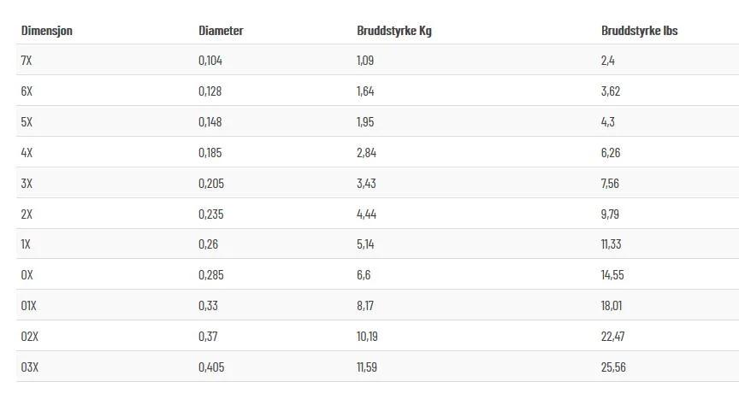This screenshot has height=405, width=739.
Task: Click the 4,3 lbs value
Action: pyautogui.click(x=608, y=122)
